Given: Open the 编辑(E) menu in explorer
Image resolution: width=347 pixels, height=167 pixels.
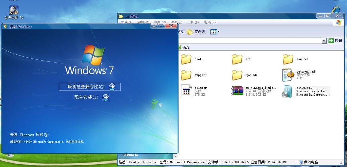Looking at the screenshot, I should coord(143,22).
